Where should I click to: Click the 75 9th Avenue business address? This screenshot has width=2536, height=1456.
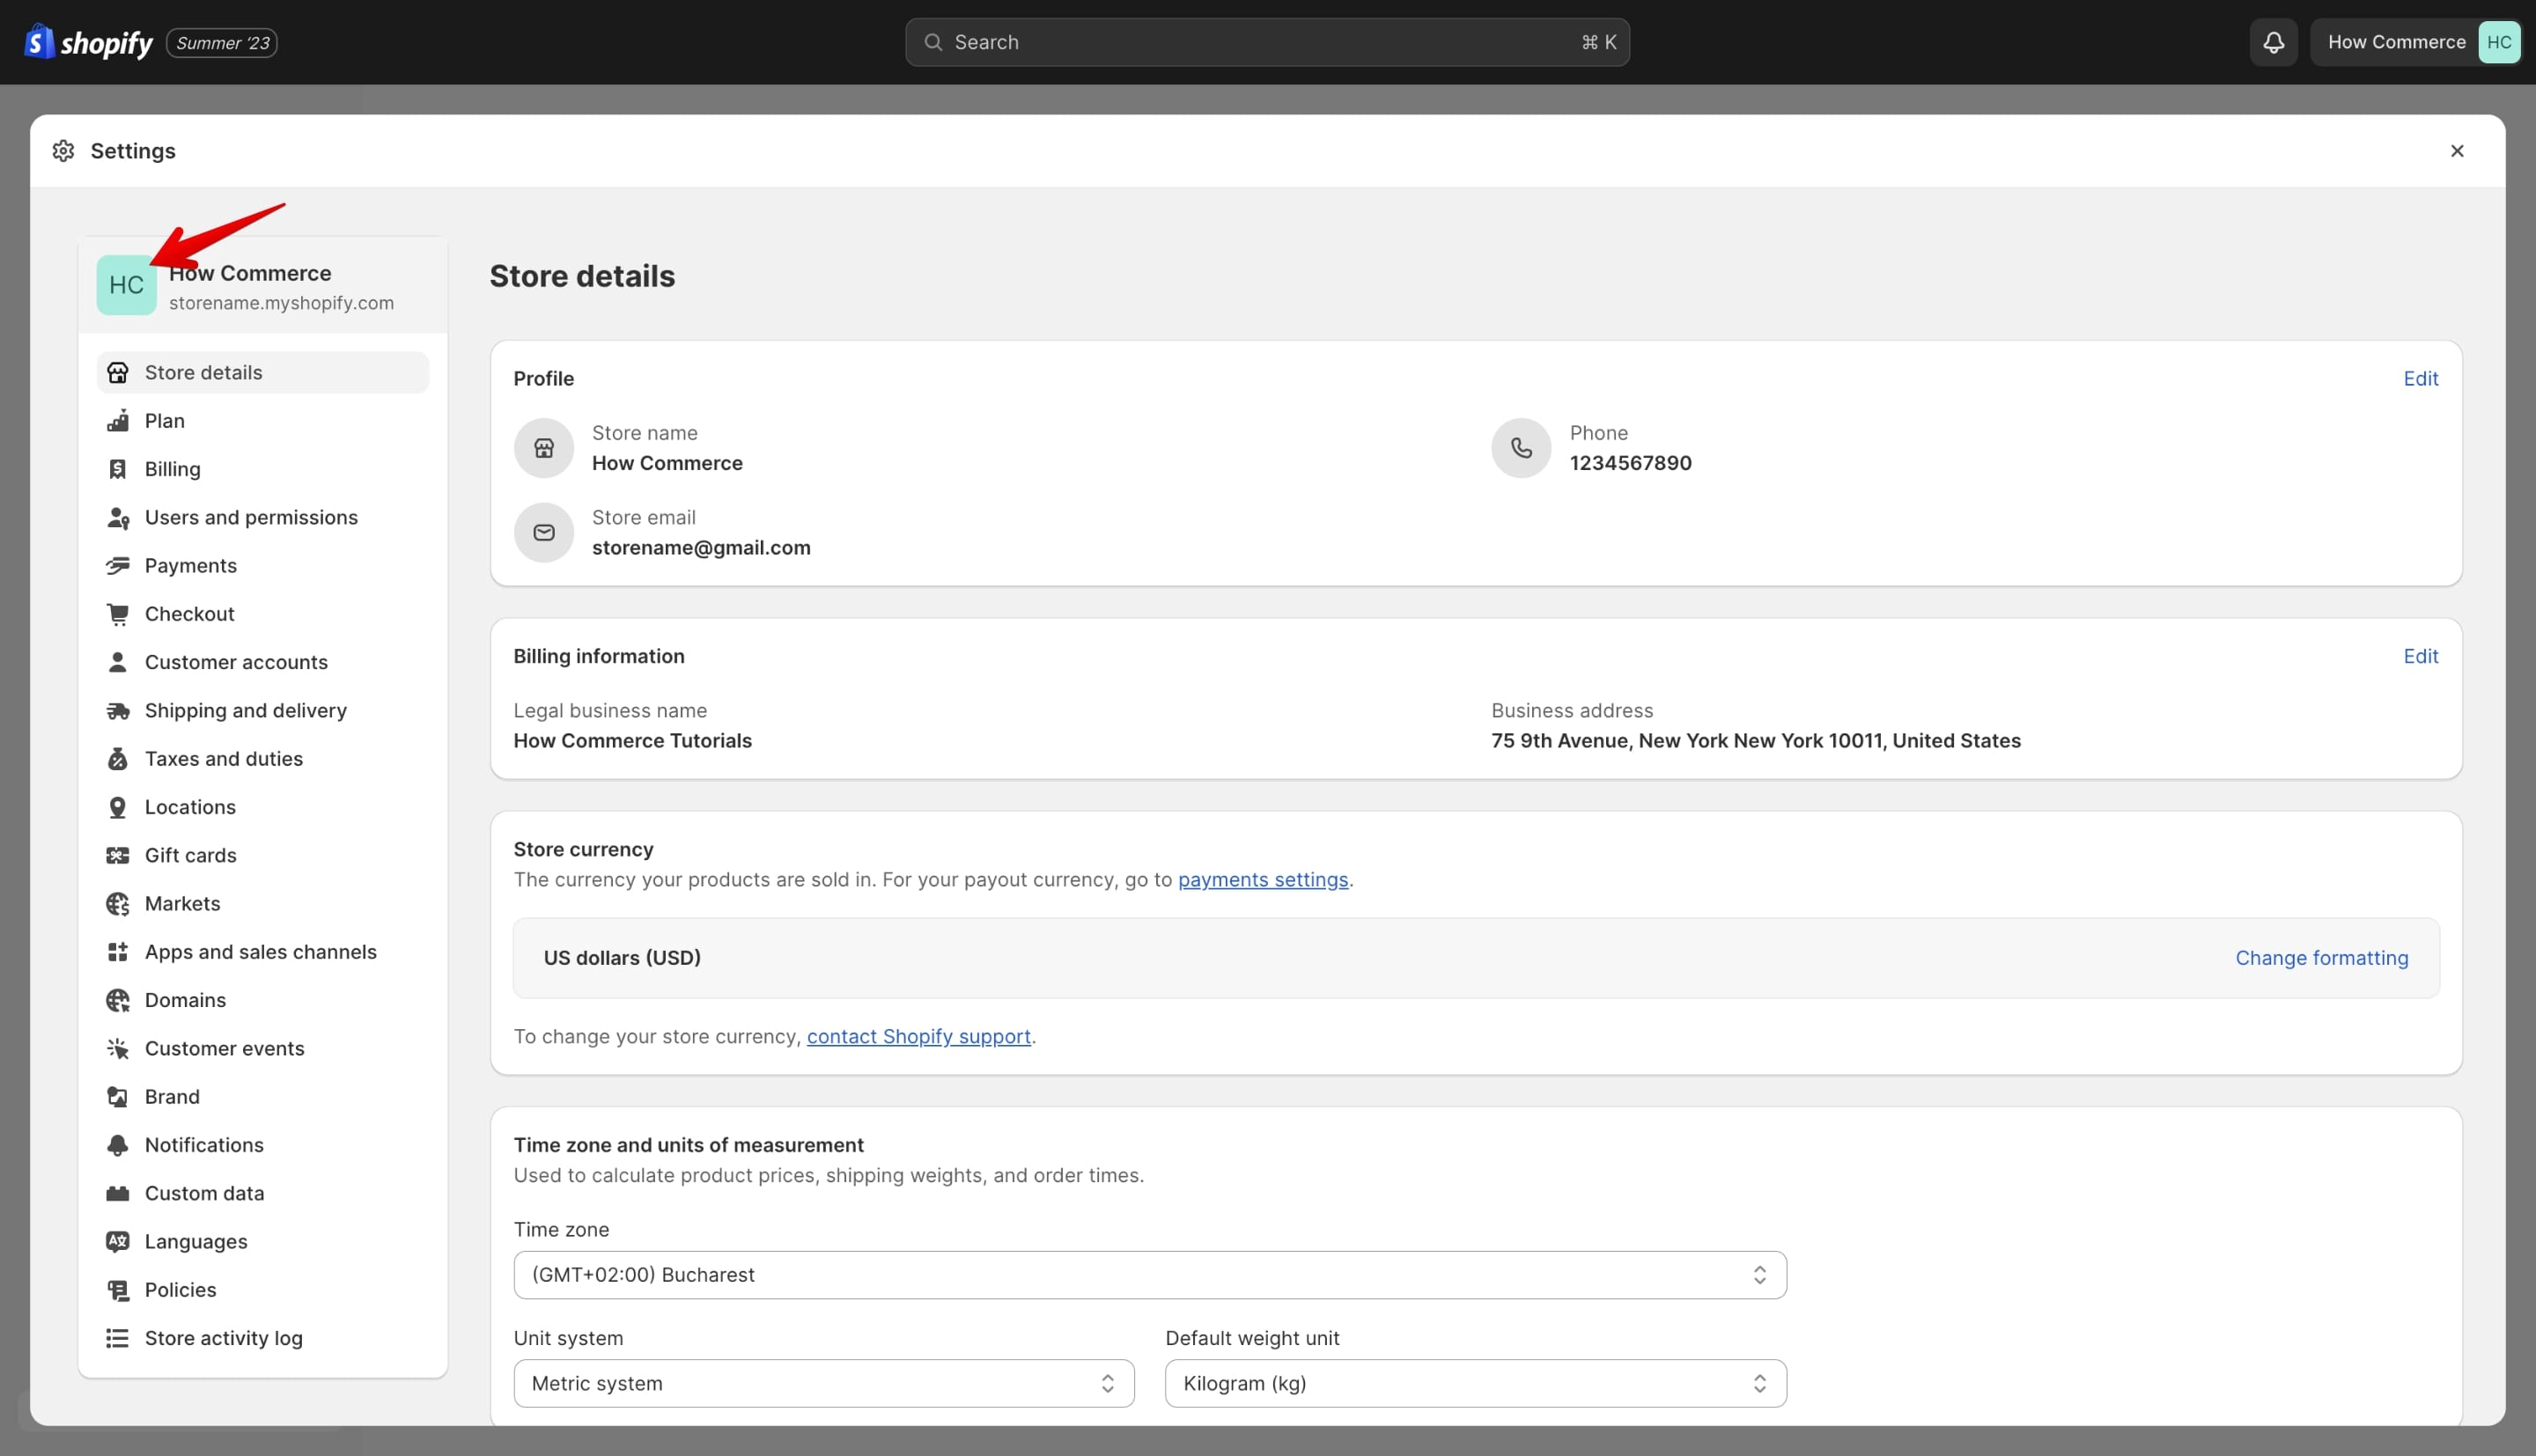pos(1755,741)
